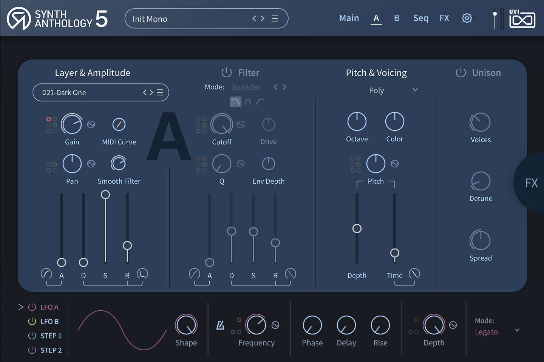
Task: Click the Smooth Filter knob
Action: [x=118, y=163]
